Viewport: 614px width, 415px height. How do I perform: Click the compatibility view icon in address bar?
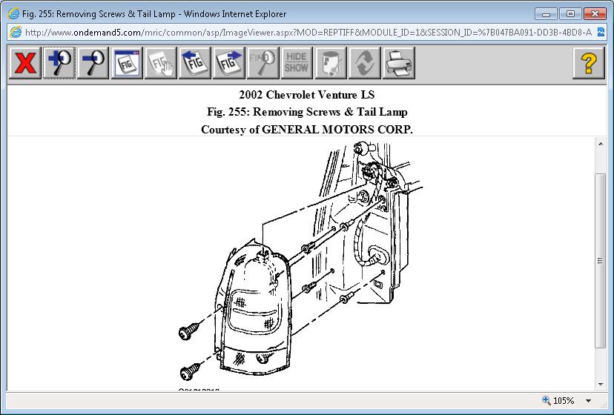tap(601, 32)
